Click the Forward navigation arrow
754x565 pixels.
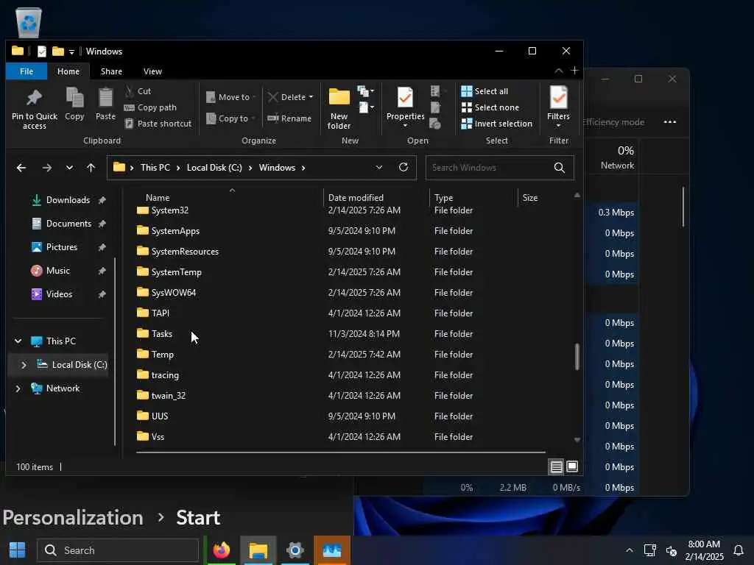pos(46,168)
